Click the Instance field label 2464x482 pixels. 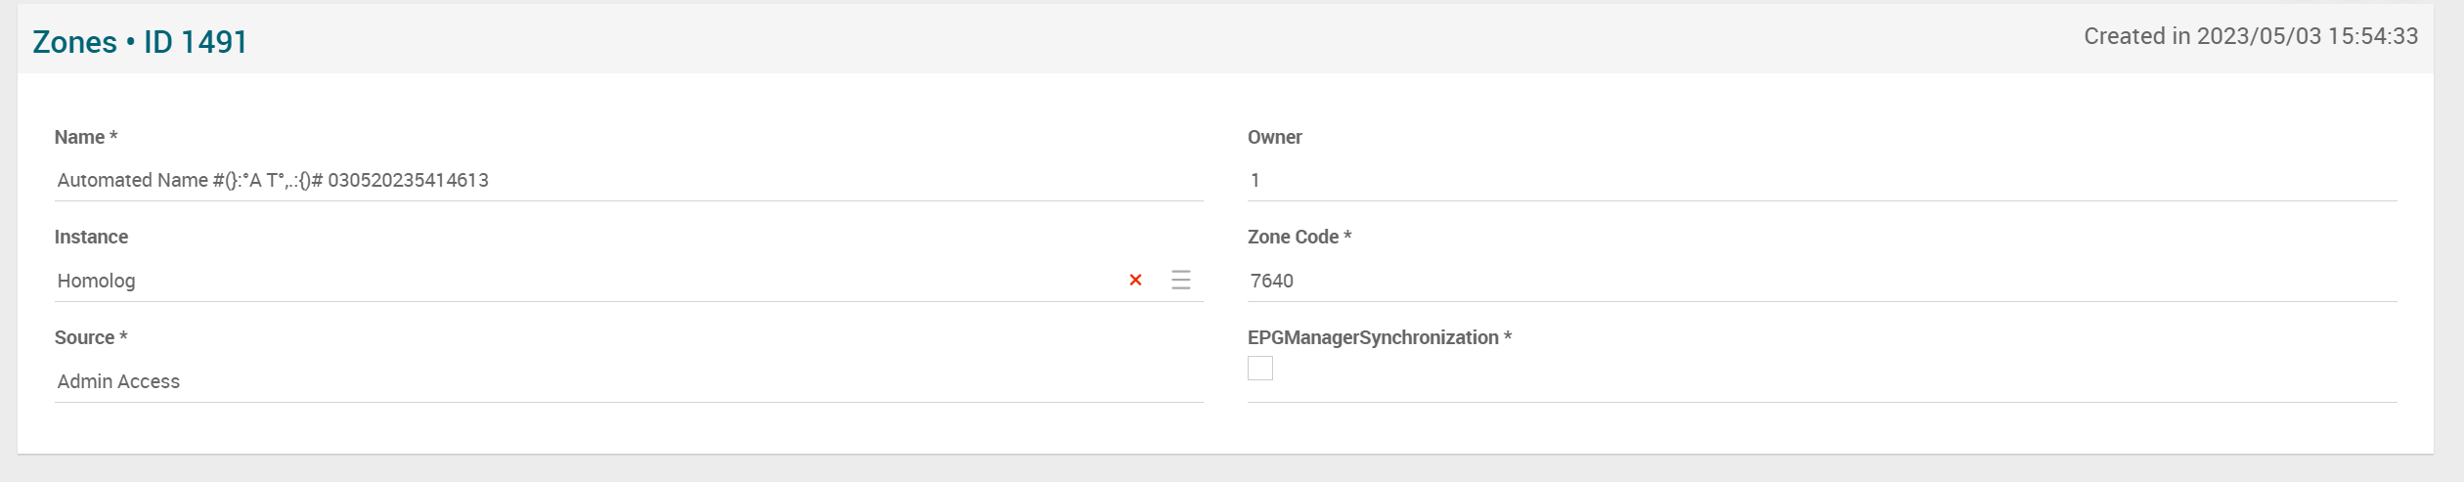click(x=91, y=238)
